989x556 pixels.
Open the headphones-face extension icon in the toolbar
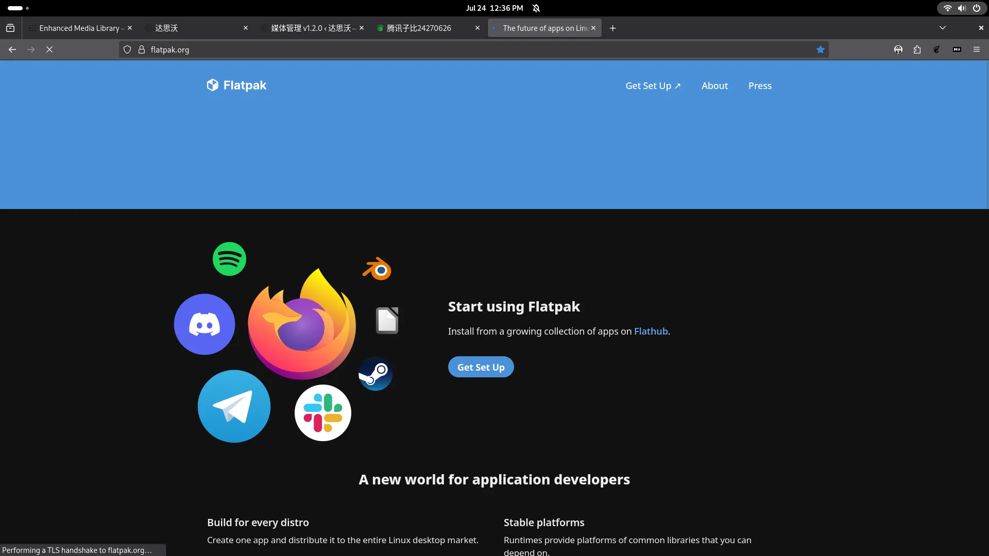(898, 49)
